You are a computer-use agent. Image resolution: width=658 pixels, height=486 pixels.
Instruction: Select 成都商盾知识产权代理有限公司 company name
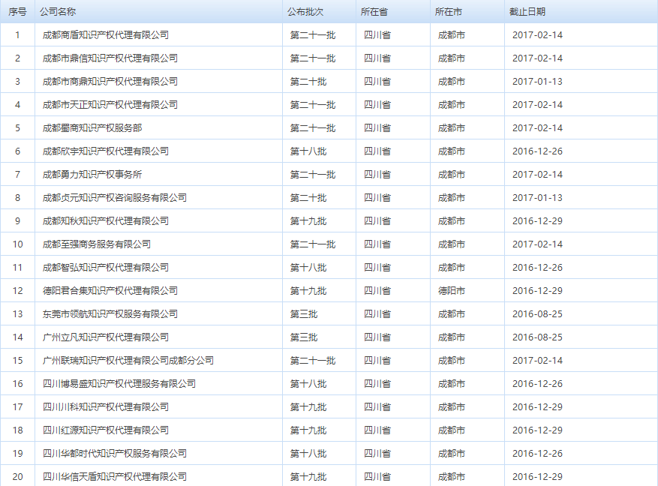click(105, 35)
